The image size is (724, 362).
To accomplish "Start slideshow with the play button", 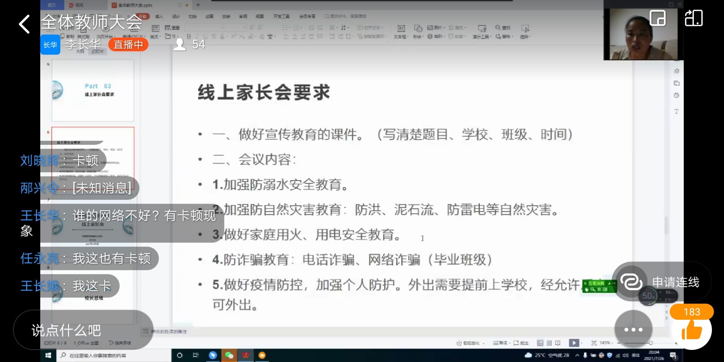I will 574,343.
